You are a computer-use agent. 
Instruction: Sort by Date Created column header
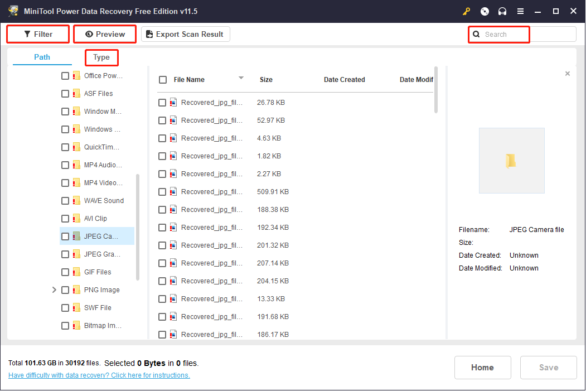click(344, 80)
